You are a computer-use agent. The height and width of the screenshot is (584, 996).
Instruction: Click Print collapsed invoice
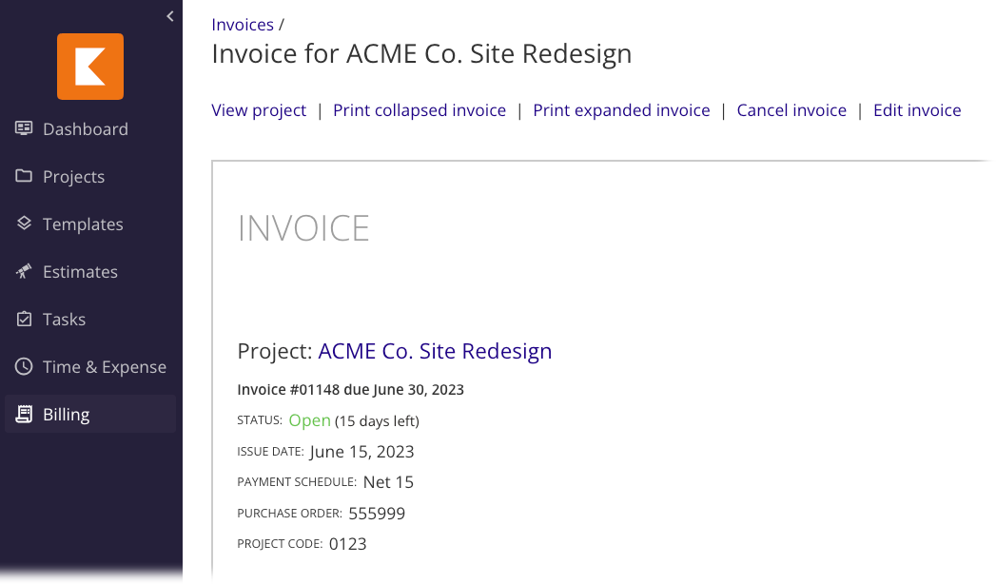(420, 110)
